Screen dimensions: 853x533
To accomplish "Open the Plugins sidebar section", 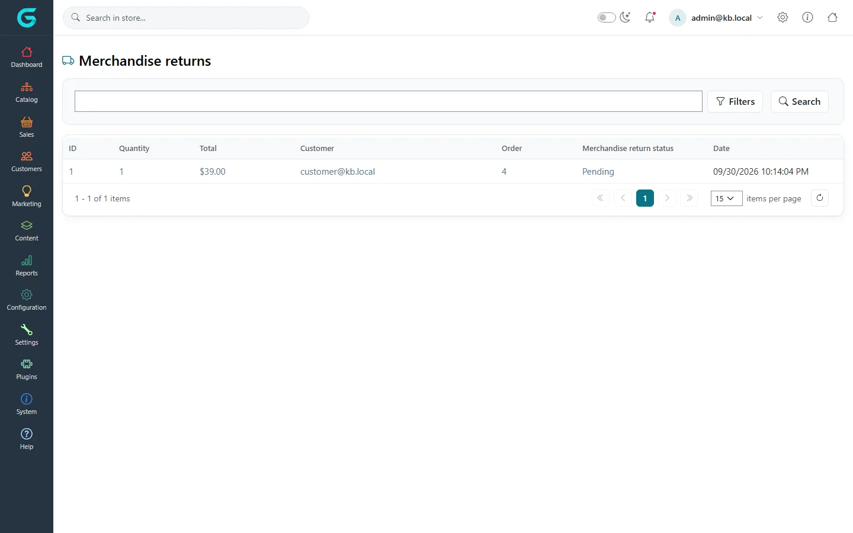I will click(x=27, y=370).
